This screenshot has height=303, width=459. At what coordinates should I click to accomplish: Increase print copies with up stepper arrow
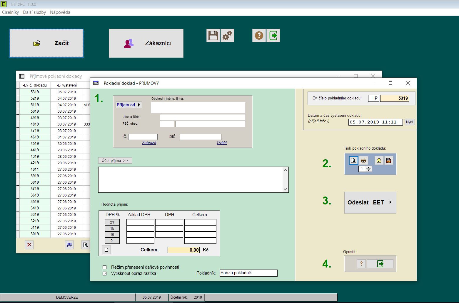pyautogui.click(x=369, y=167)
